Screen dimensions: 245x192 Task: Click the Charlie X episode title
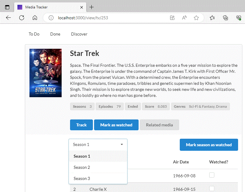[98, 189]
